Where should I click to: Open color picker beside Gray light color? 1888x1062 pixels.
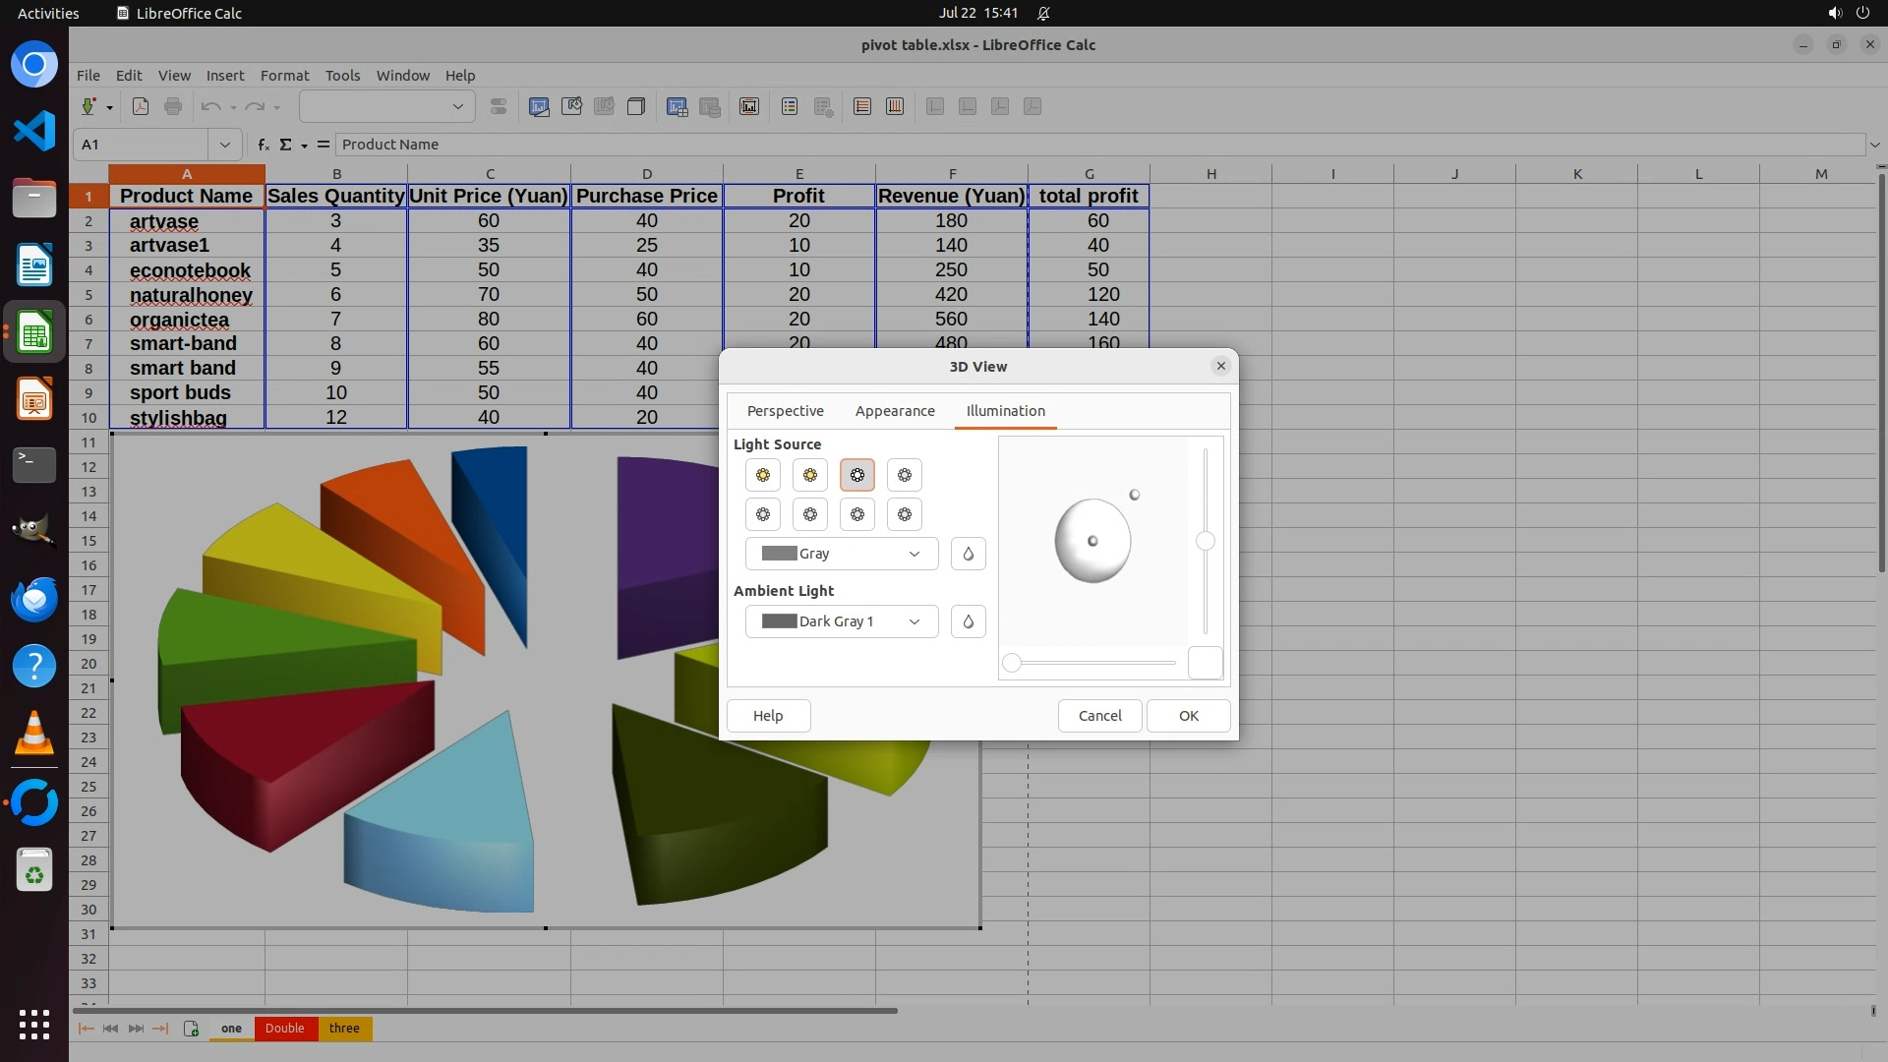[x=968, y=554]
